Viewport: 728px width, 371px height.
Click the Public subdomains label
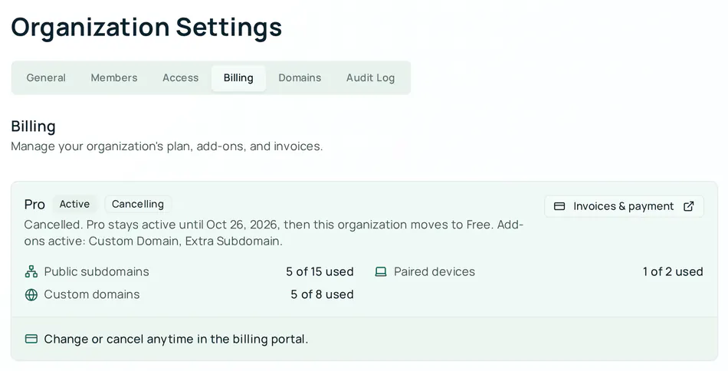click(97, 271)
